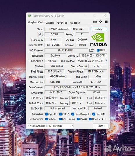Viewport: 135px width, 156px height.
Task: Click the GPU value GP106
Action: 54,34
